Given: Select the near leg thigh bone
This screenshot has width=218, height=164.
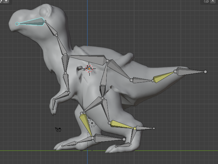Looking at the screenshot, I should tap(92, 105).
